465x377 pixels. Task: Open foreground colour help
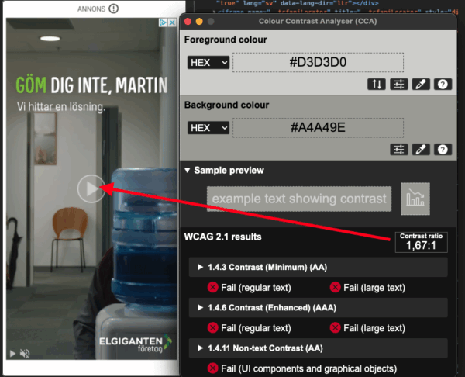coord(443,85)
